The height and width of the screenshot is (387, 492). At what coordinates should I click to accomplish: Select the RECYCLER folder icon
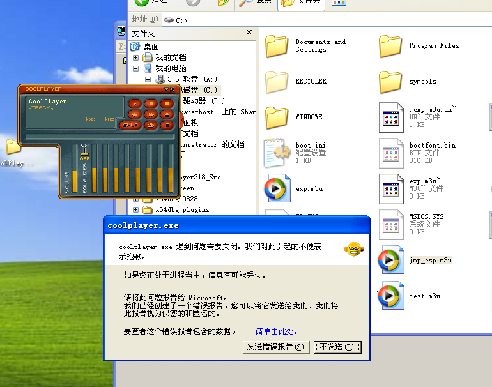[x=277, y=82]
